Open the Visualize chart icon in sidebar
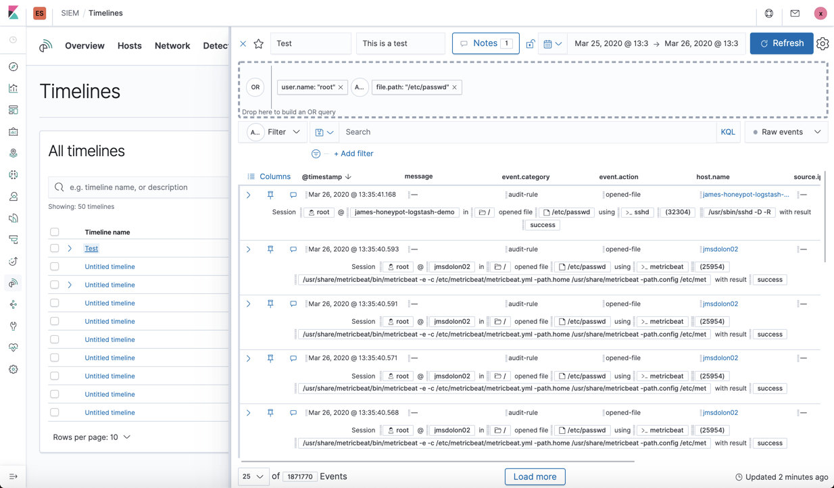The width and height of the screenshot is (834, 488). point(13,89)
